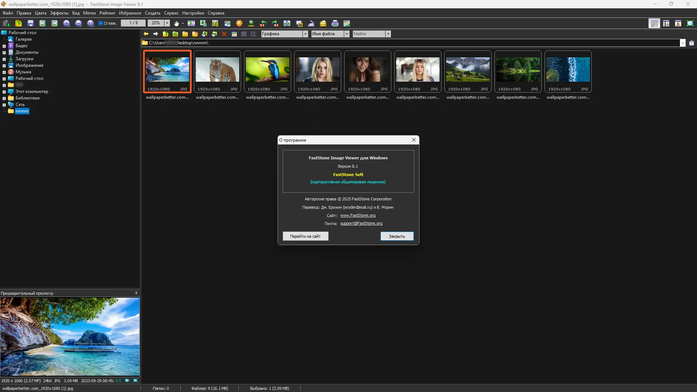Click the Print icon in the toolbar

[335, 23]
